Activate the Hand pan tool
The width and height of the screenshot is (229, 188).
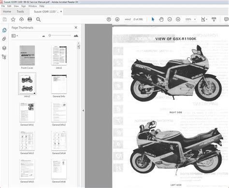pos(161,19)
